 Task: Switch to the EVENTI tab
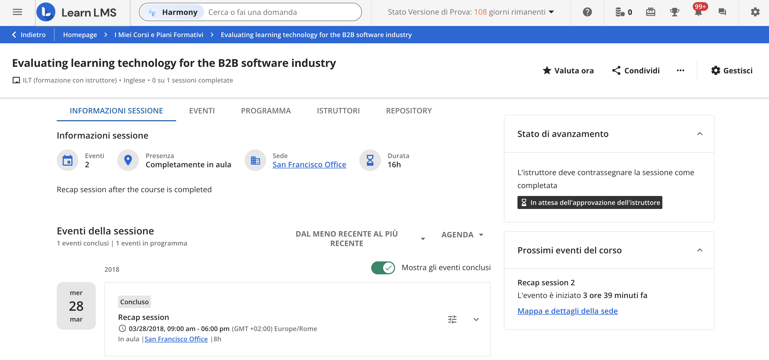tap(202, 111)
